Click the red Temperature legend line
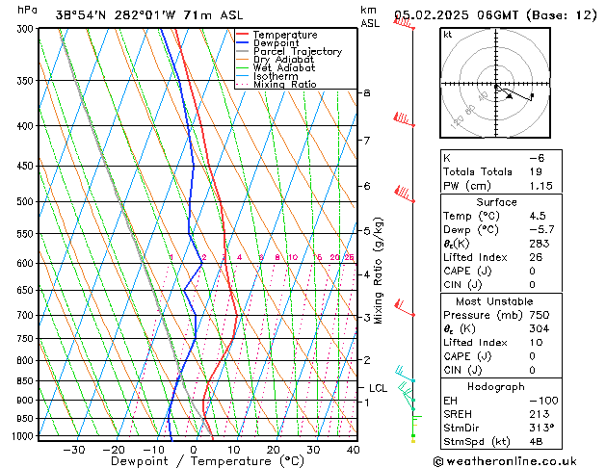The width and height of the screenshot is (606, 468). (242, 35)
